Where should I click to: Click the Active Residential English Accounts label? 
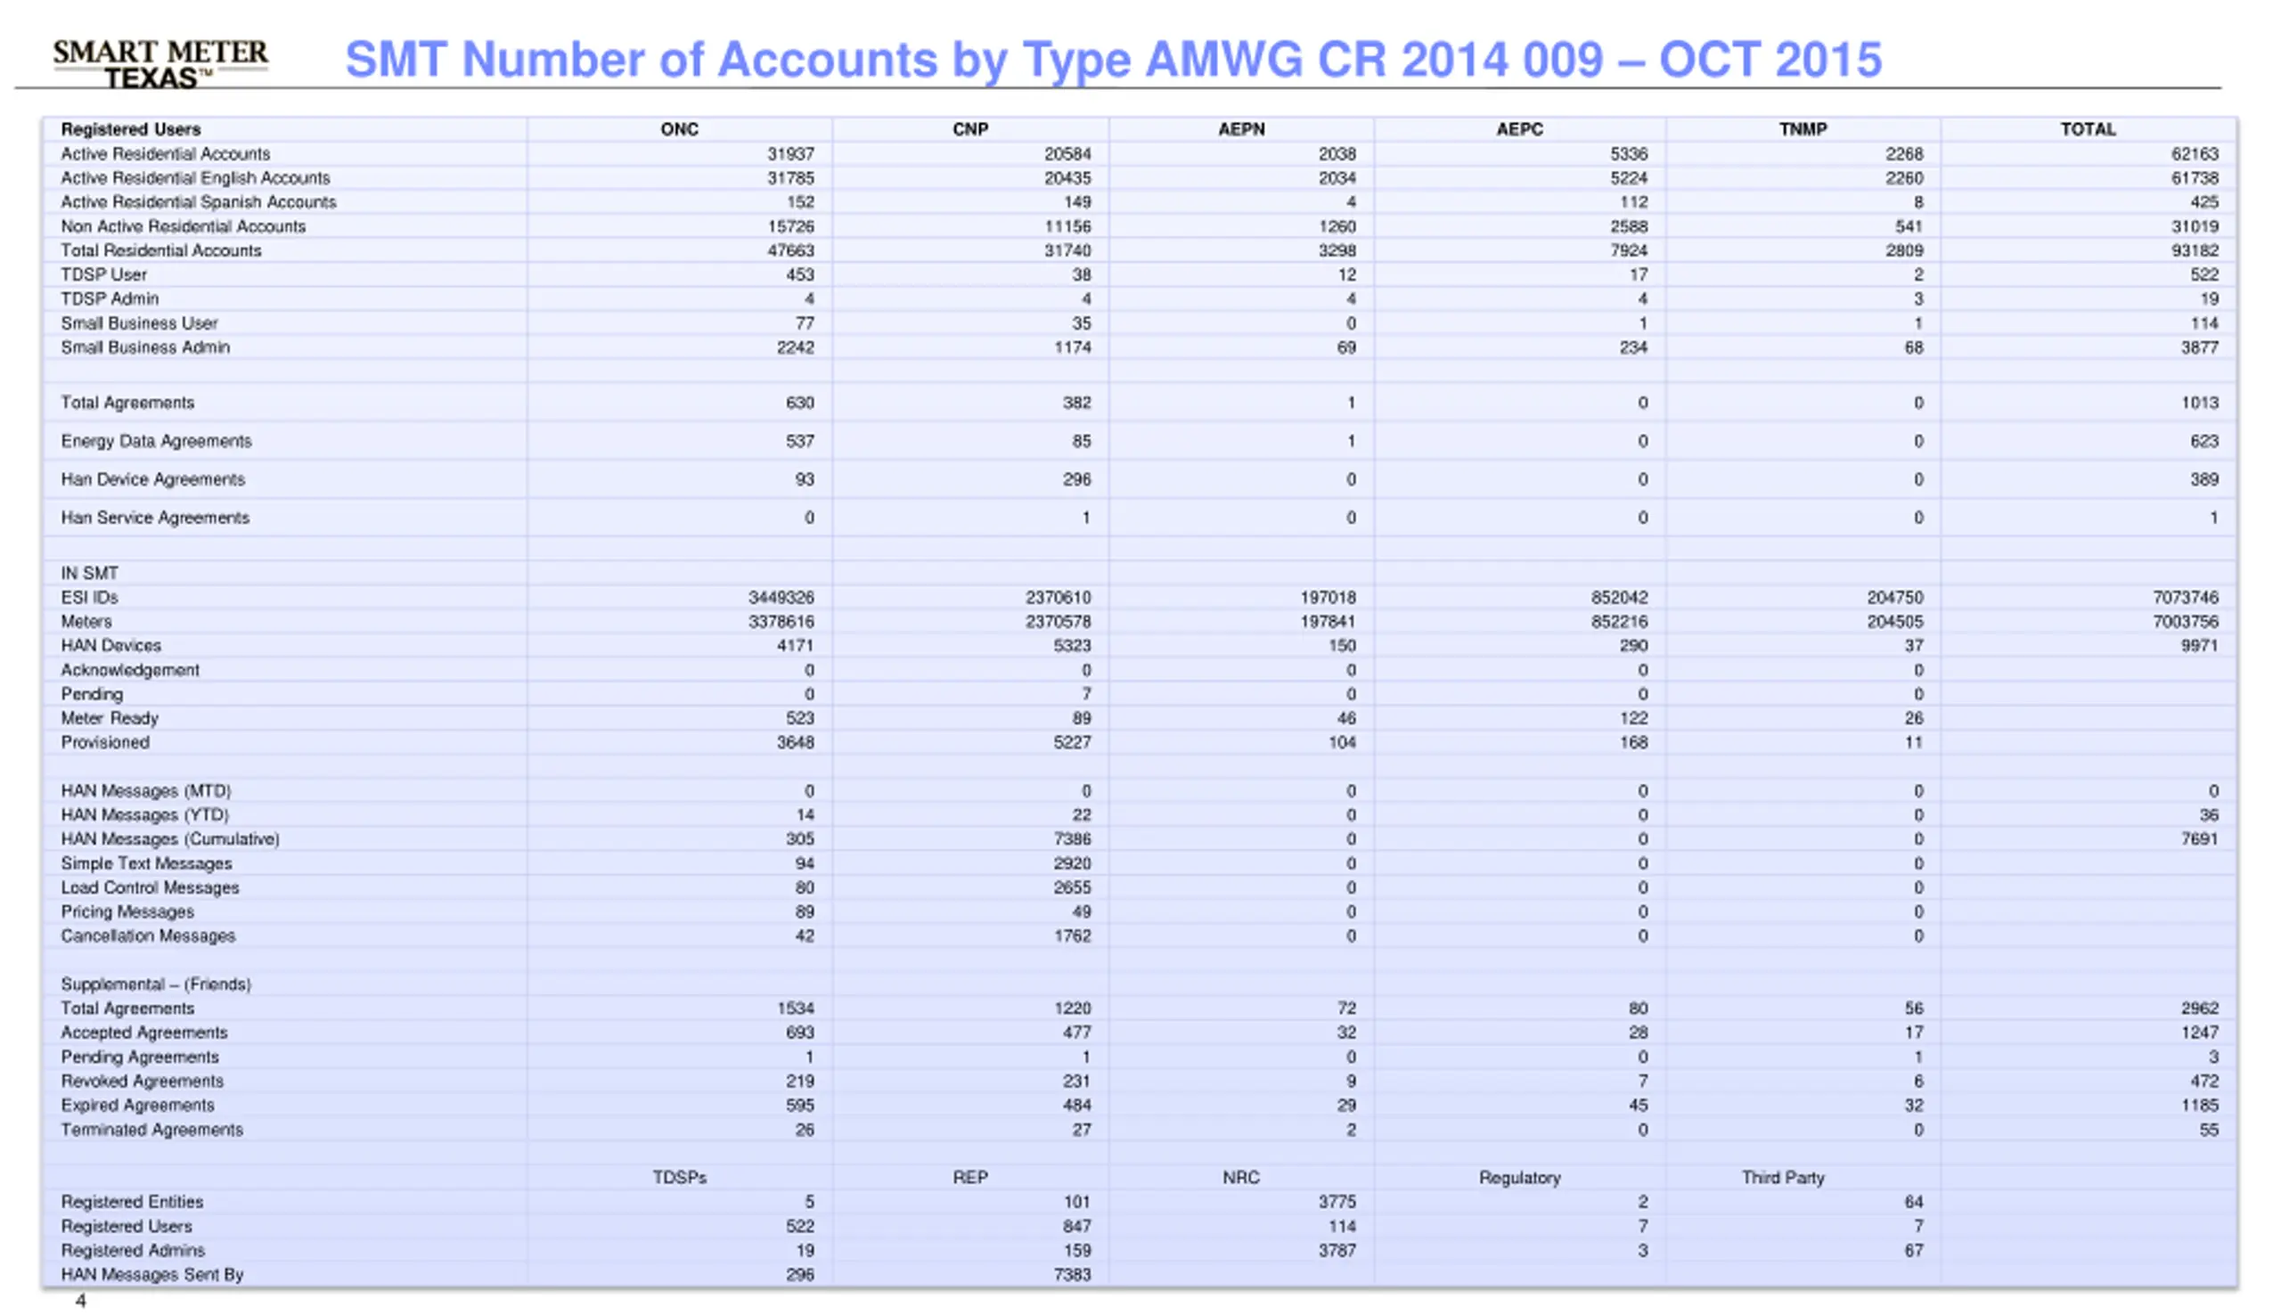coord(195,178)
